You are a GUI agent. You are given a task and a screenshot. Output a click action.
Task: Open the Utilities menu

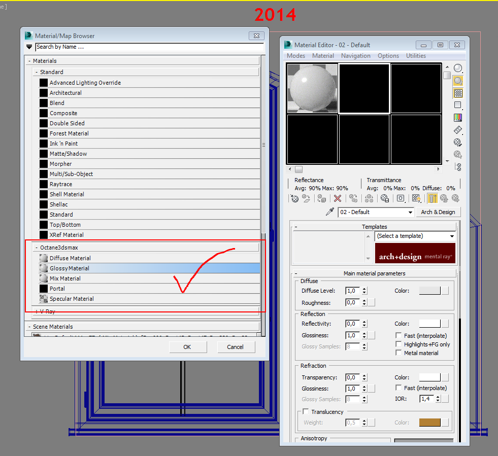click(x=416, y=56)
